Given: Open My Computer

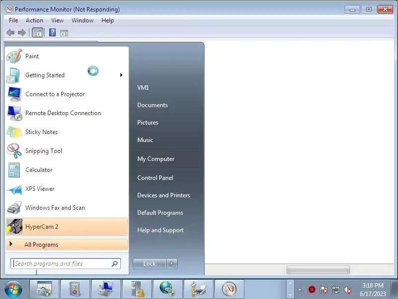Looking at the screenshot, I should click(x=156, y=159).
